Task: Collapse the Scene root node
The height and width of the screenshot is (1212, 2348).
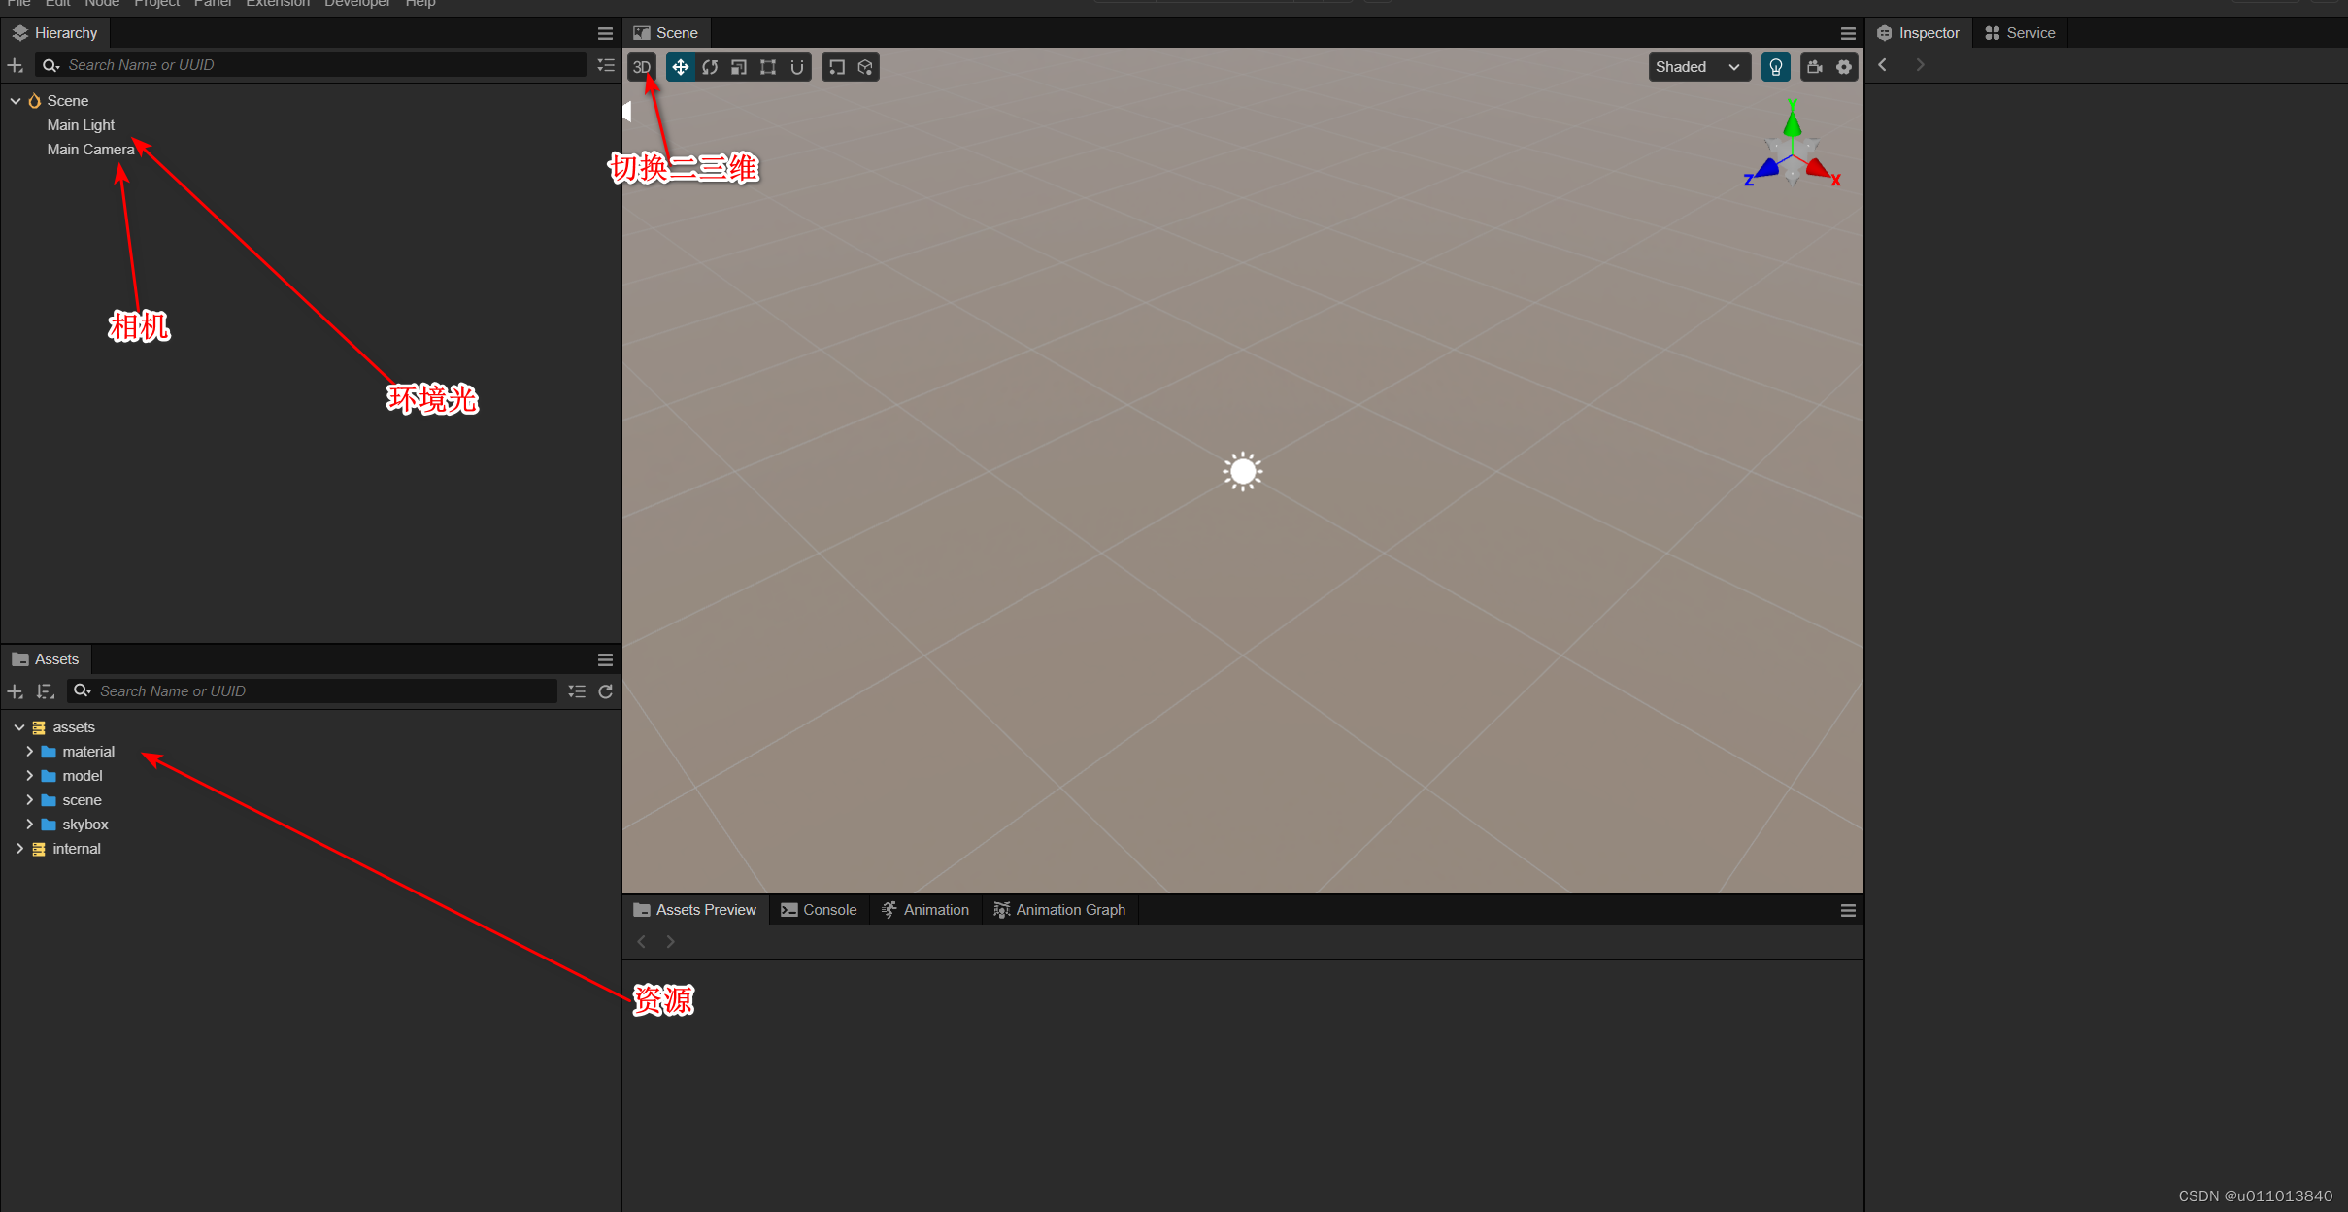Action: pyautogui.click(x=16, y=101)
